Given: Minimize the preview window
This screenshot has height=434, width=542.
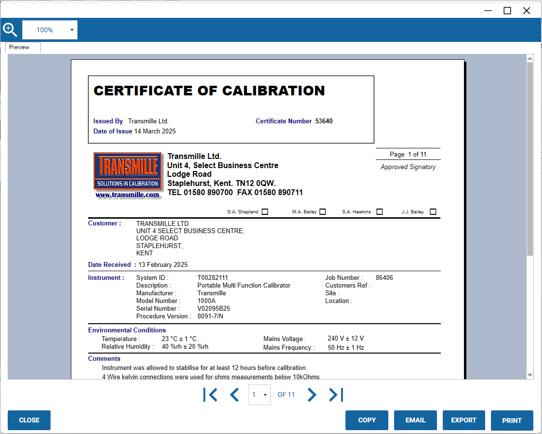Looking at the screenshot, I should tap(488, 11).
